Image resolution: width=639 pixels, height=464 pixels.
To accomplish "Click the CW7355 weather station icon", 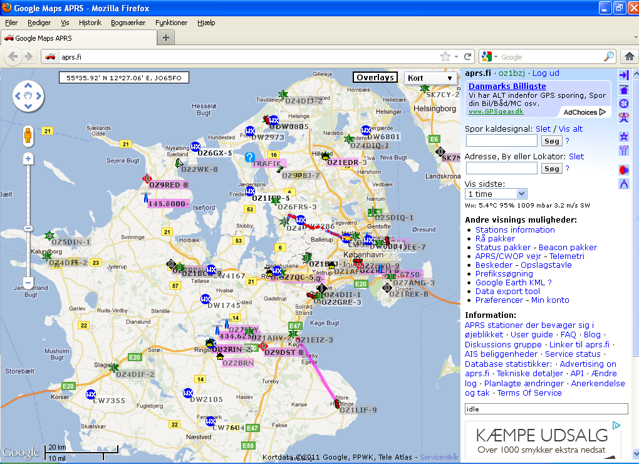I will point(90,394).
